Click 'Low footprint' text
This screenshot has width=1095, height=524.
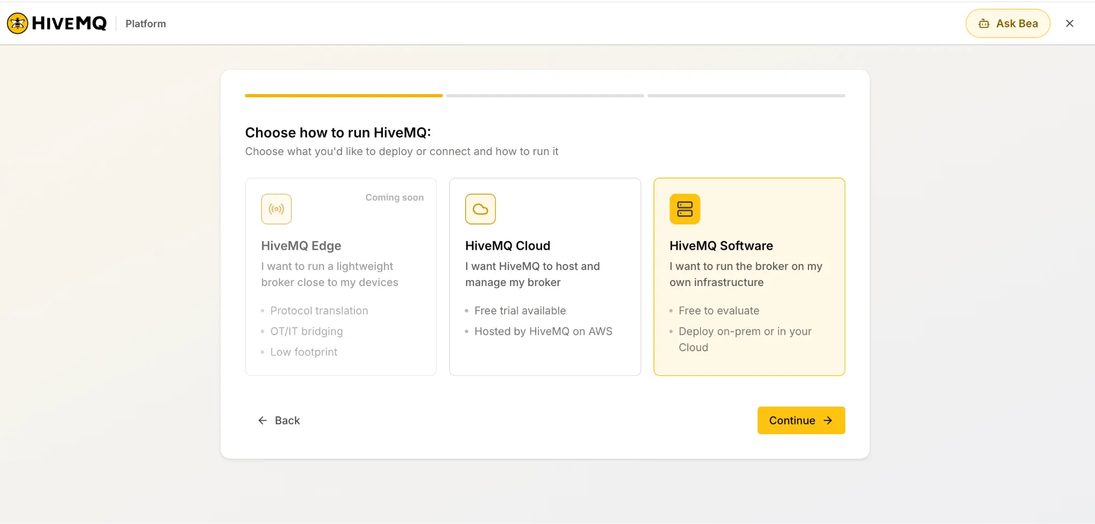(x=304, y=352)
